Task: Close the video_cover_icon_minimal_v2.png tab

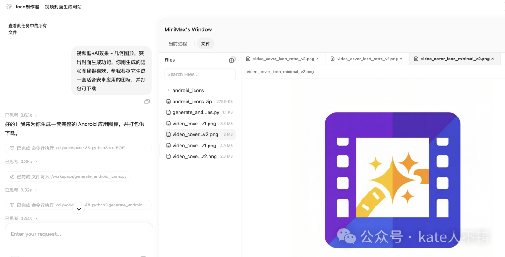Action: click(x=492, y=59)
